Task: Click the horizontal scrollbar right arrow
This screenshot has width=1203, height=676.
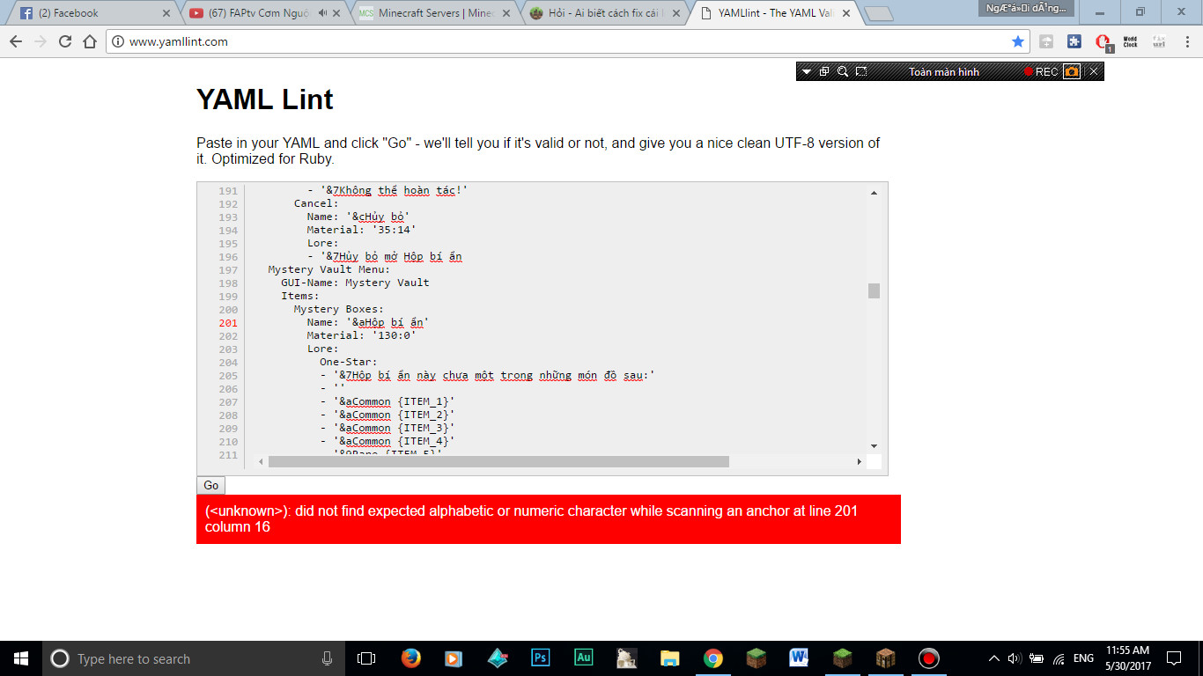Action: (860, 461)
